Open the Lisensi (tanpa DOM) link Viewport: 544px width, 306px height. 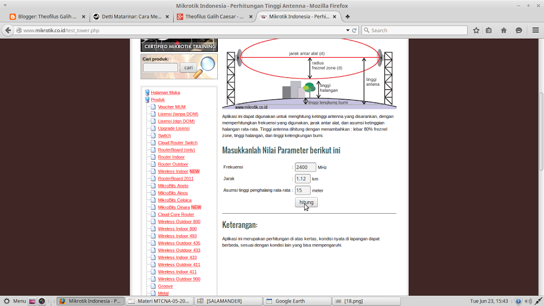[x=178, y=114]
